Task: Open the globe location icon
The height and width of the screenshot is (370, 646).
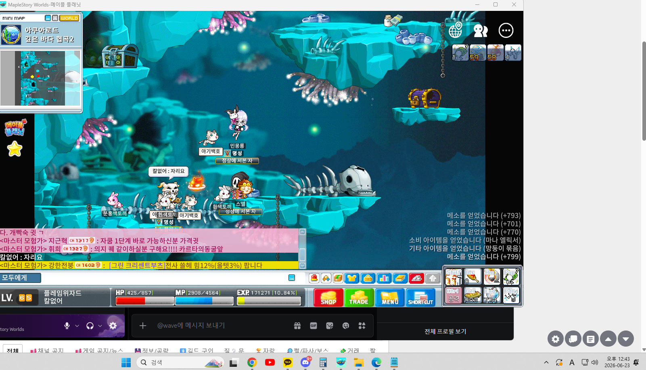Action: [x=456, y=30]
